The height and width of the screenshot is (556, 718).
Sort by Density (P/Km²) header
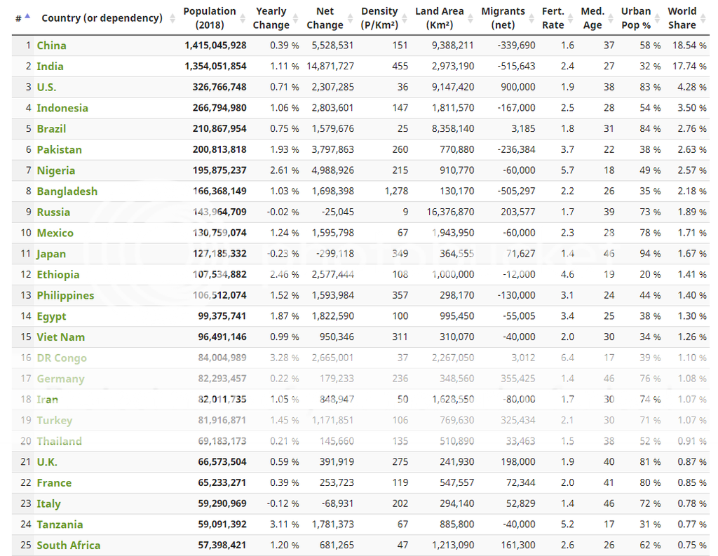[379, 18]
